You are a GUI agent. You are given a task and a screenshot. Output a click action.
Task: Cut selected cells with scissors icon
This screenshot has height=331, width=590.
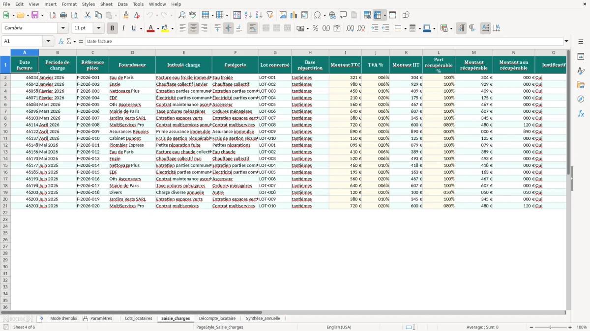88,15
